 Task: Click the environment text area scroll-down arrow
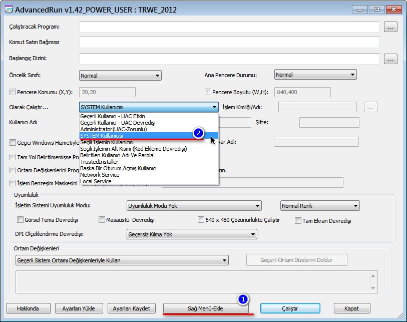point(373,288)
